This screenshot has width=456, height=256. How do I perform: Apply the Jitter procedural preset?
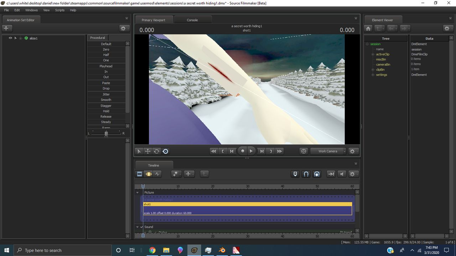106,94
